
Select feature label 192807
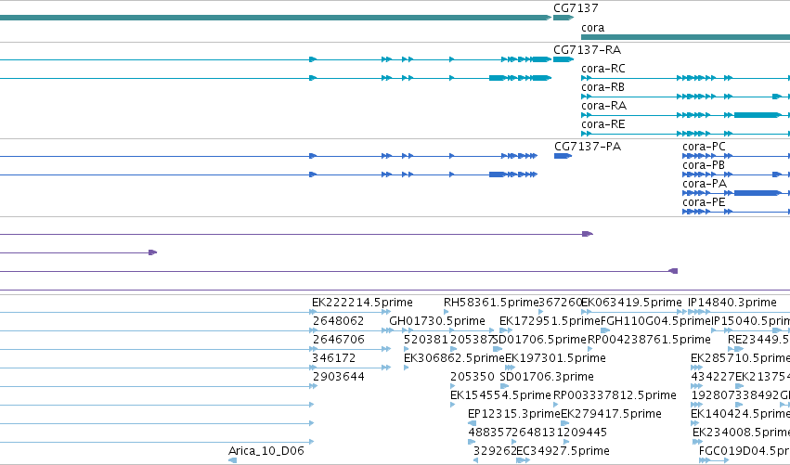tap(712, 395)
